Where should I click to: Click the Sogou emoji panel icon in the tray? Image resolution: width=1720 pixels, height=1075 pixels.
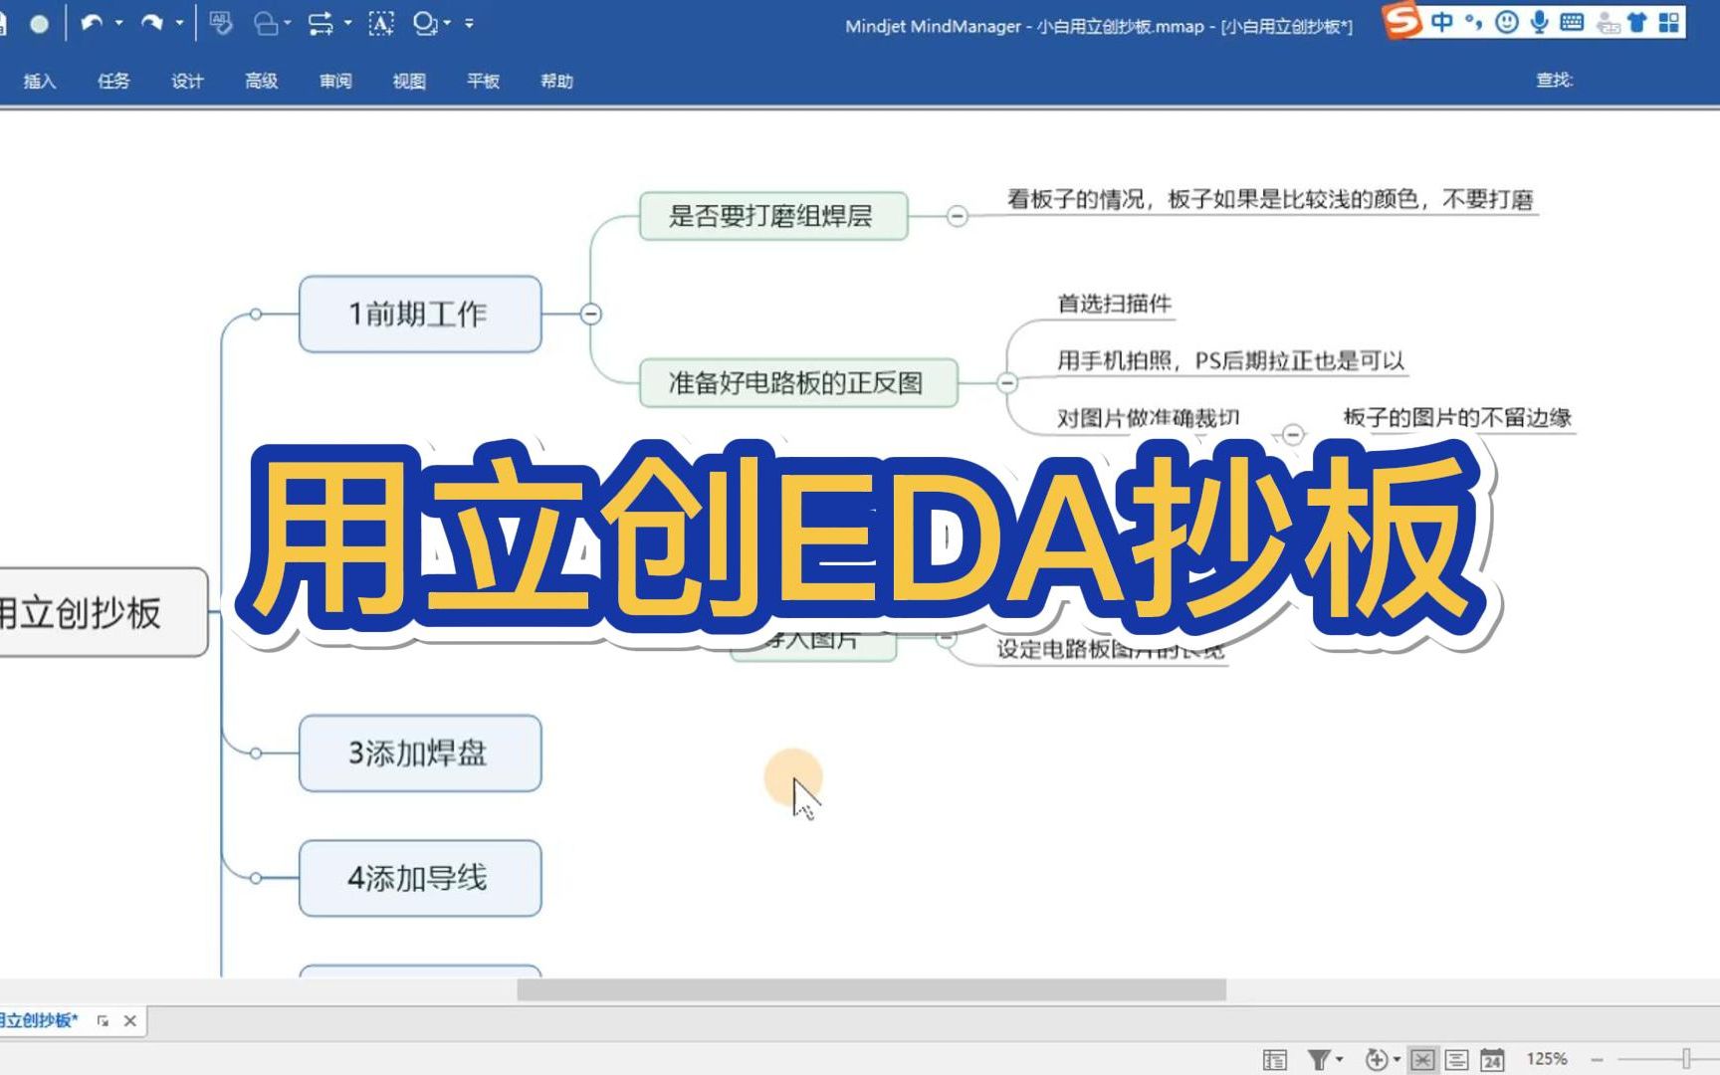1507,23
